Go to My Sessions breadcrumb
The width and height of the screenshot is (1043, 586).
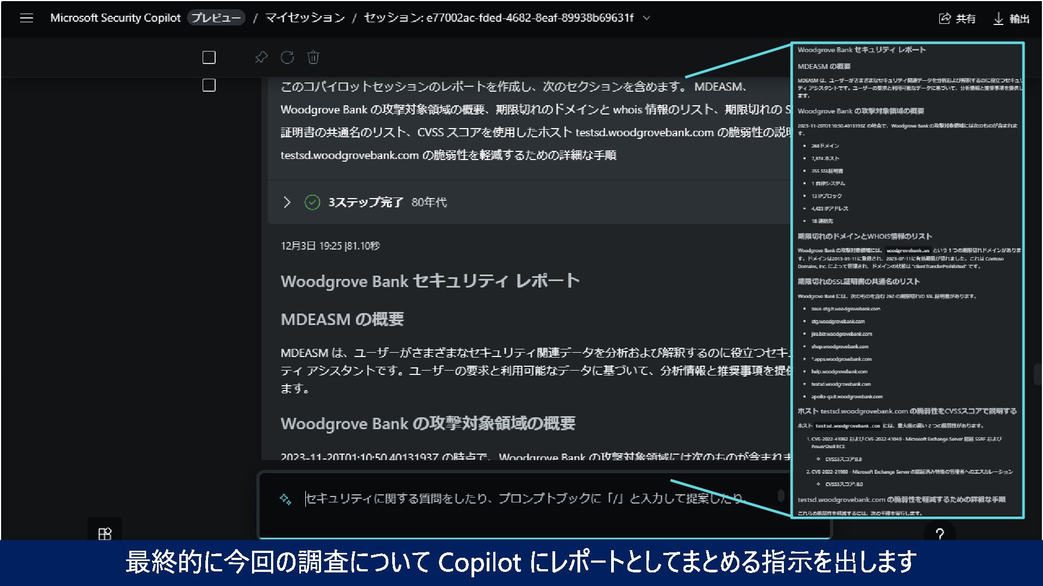(x=305, y=18)
